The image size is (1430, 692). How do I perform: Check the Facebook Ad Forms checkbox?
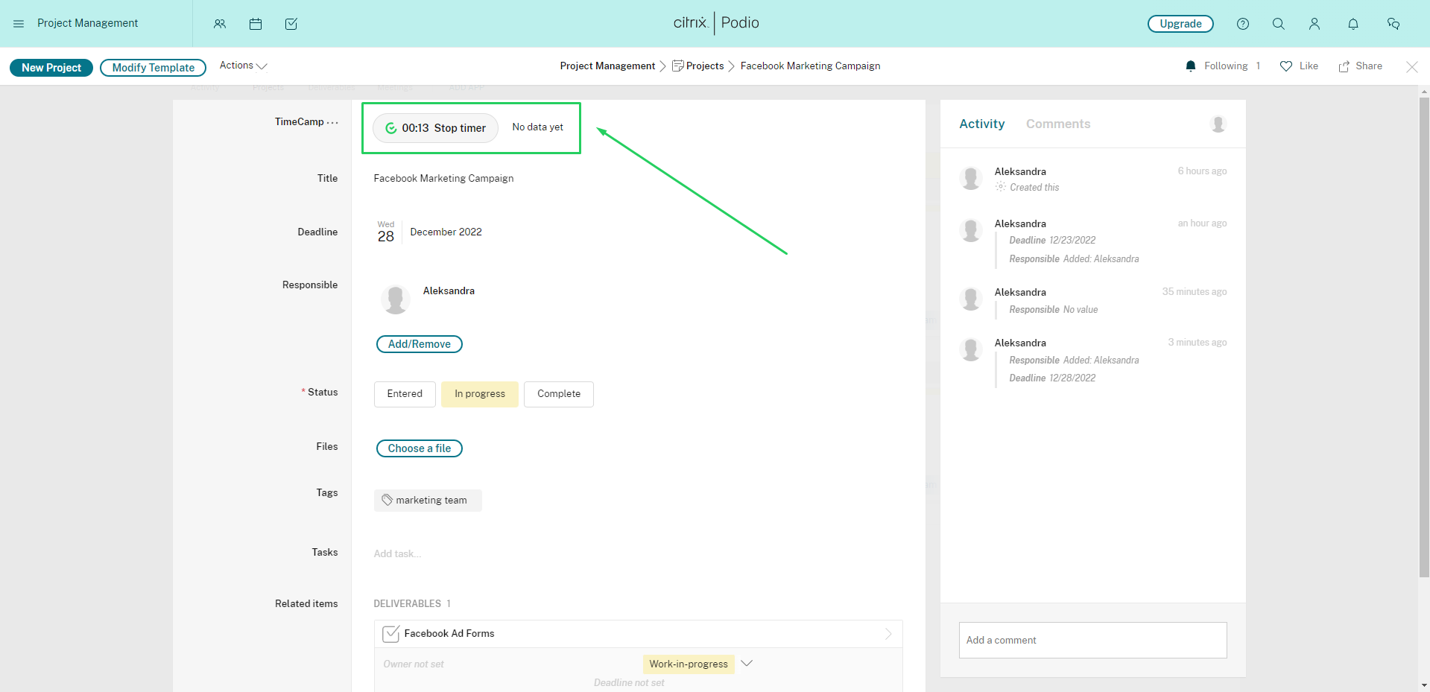390,634
